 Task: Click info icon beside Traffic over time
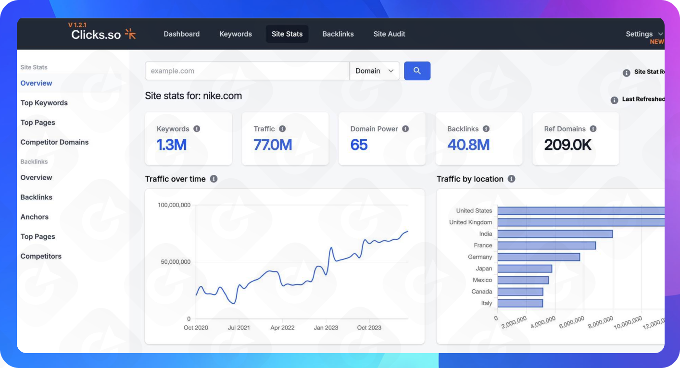click(x=214, y=179)
